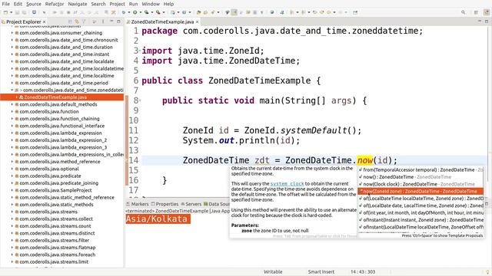Choose the now(ZoneId zone) proposal

pos(421,191)
